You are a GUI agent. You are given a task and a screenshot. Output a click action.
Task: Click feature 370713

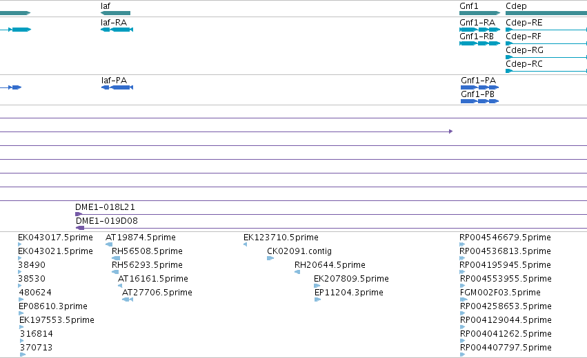coord(36,348)
